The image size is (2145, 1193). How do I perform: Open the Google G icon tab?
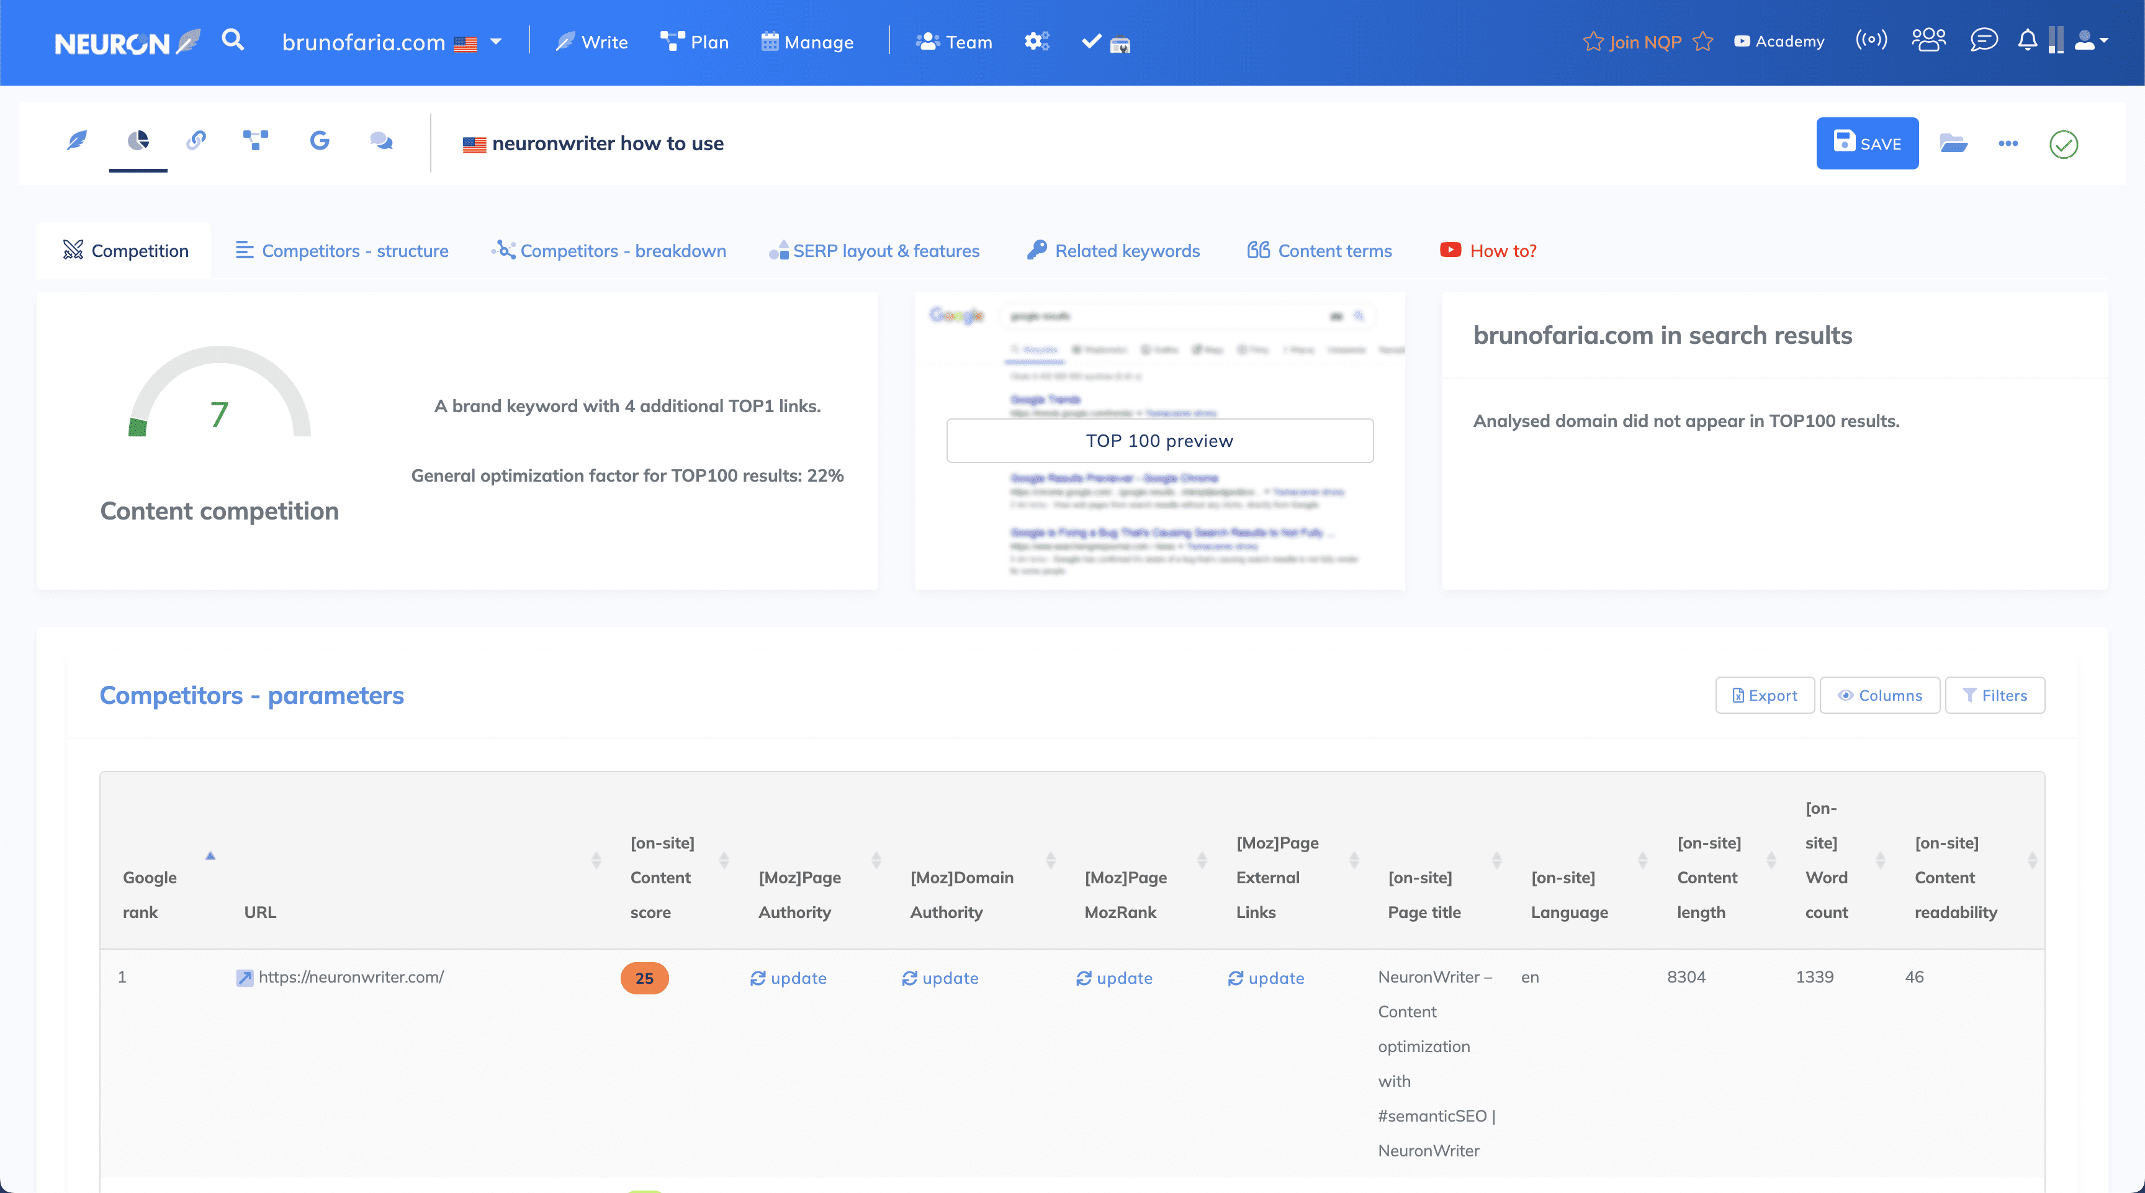[320, 140]
